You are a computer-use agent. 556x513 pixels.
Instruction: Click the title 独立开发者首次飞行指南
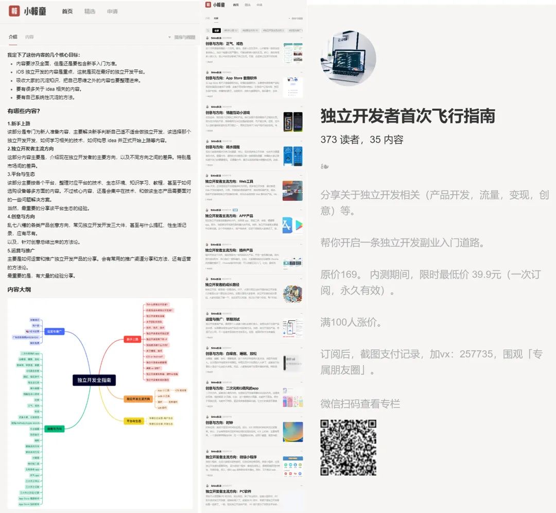click(x=408, y=116)
